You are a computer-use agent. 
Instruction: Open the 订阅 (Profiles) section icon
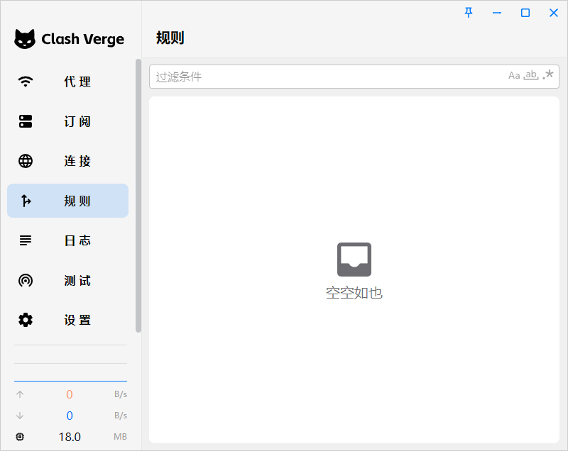[26, 121]
